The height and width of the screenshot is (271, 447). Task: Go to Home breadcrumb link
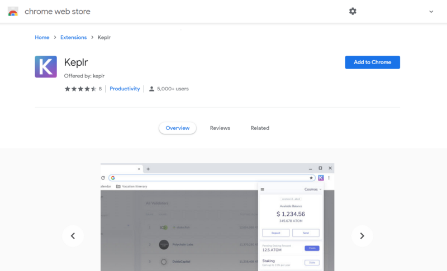click(x=42, y=37)
